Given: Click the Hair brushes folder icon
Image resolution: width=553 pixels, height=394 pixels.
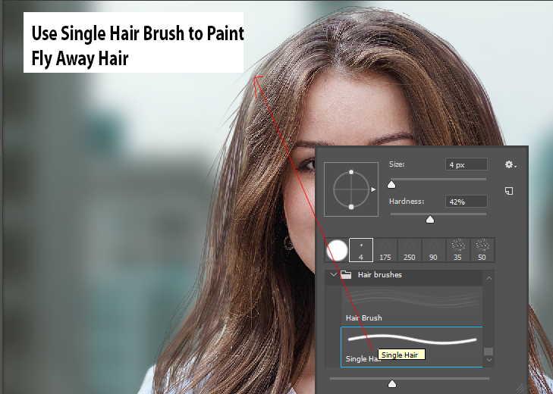Looking at the screenshot, I should tap(346, 274).
